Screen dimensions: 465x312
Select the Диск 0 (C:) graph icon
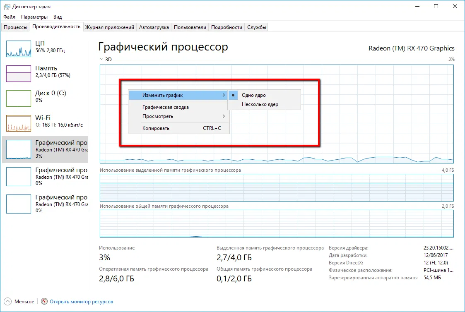18,98
